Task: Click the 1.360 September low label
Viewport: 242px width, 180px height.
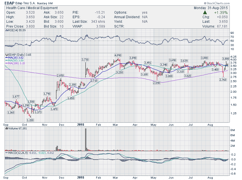Action: (x=11, y=113)
